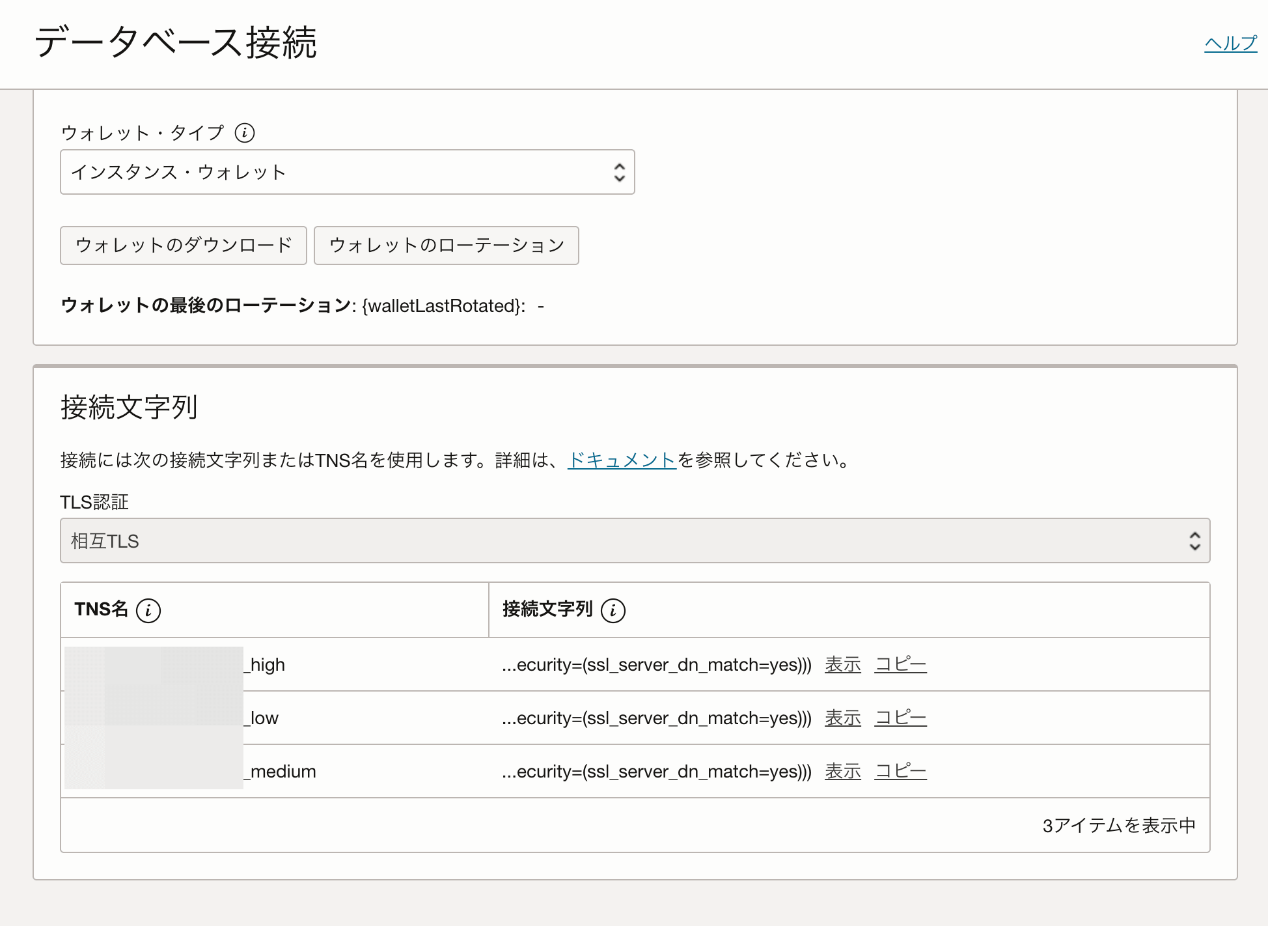1268x926 pixels.
Task: Click コピー for the _medium connection string
Action: (x=900, y=771)
